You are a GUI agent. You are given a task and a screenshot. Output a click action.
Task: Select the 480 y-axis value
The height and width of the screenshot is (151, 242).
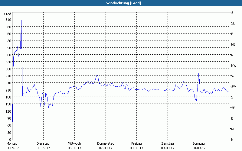8,27
